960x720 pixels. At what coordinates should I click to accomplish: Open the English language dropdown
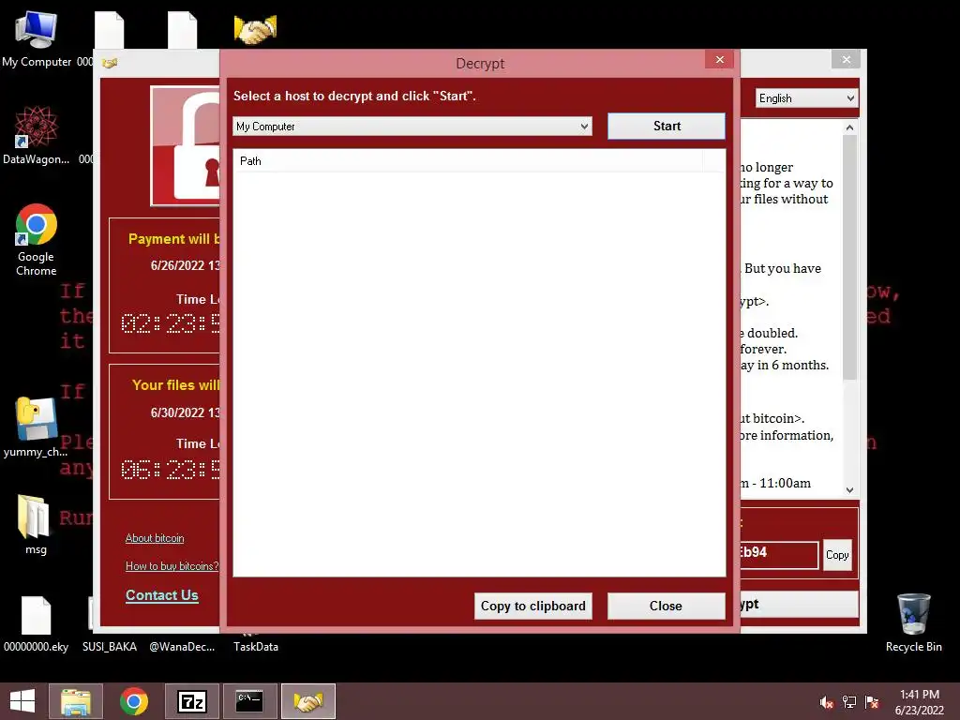click(x=806, y=98)
